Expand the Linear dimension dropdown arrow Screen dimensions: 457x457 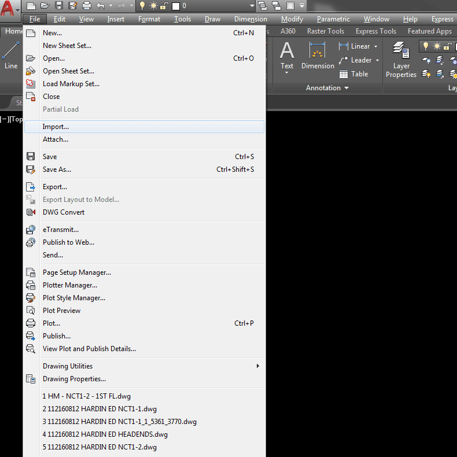click(x=376, y=46)
